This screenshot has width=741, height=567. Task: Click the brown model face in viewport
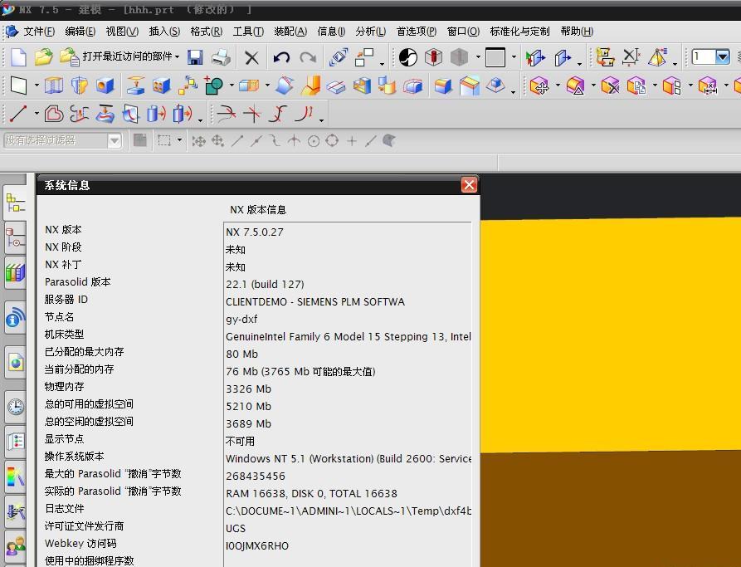[610, 508]
